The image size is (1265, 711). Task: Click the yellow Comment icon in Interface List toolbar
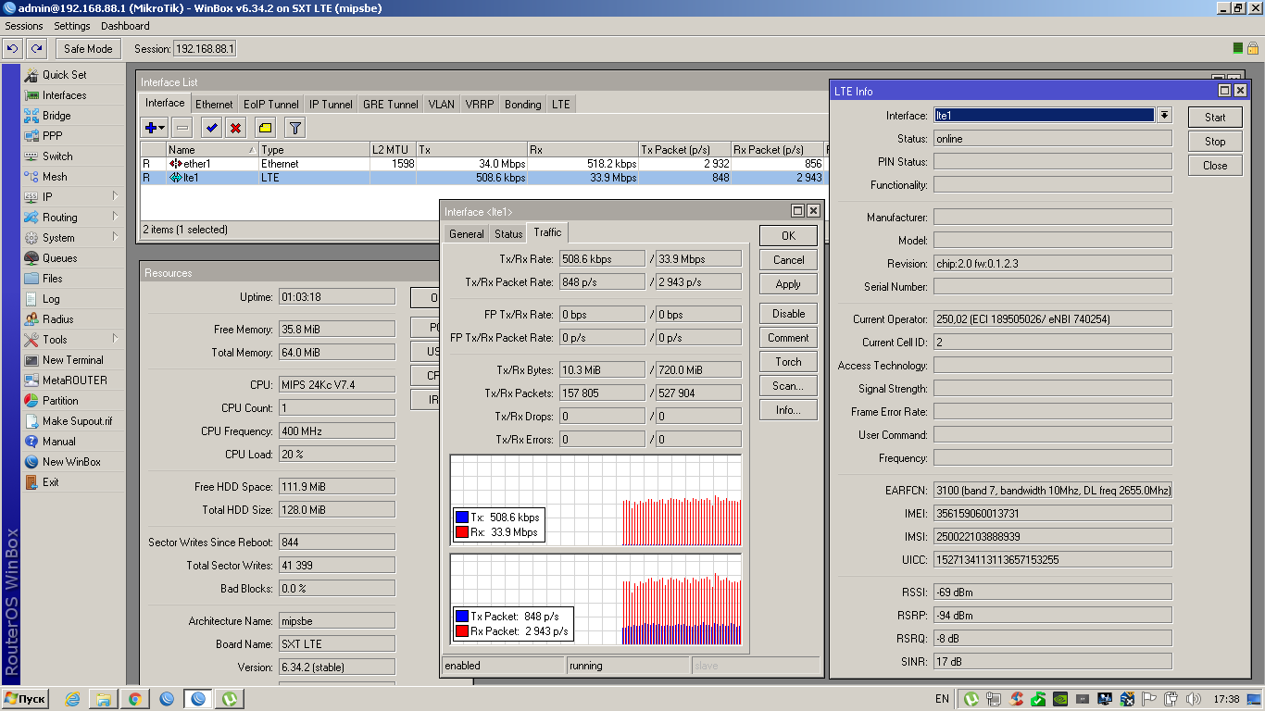265,128
